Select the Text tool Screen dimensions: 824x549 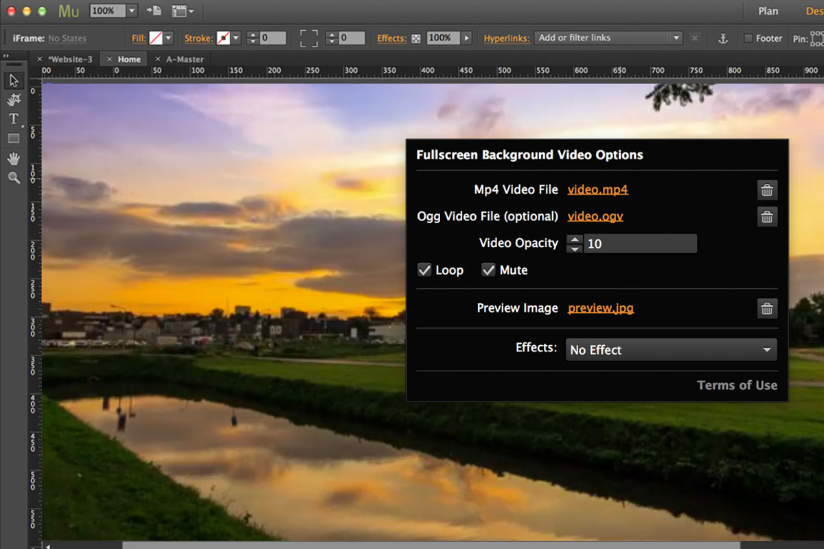tap(13, 119)
